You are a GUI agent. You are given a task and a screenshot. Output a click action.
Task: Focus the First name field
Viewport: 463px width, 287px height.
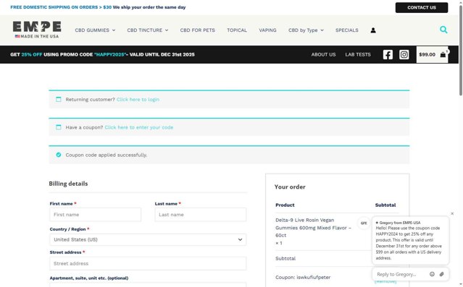coord(96,215)
